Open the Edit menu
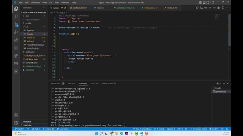This screenshot has height=136, width=243. [x=27, y=3]
